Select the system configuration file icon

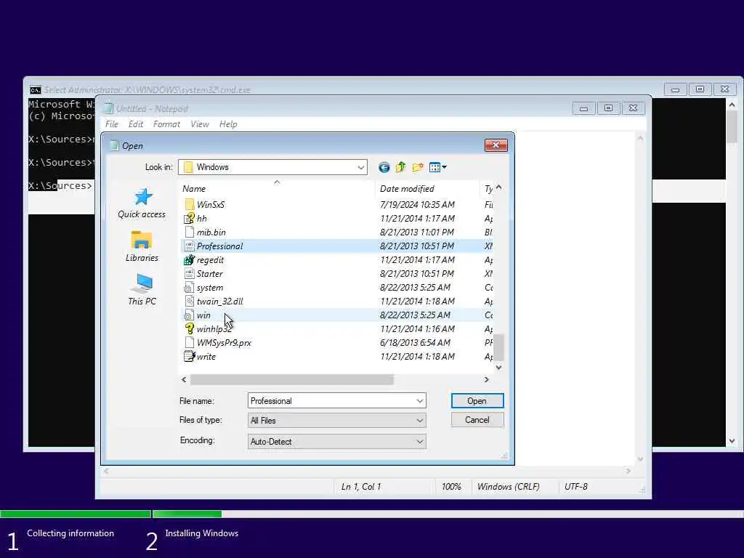pyautogui.click(x=190, y=288)
